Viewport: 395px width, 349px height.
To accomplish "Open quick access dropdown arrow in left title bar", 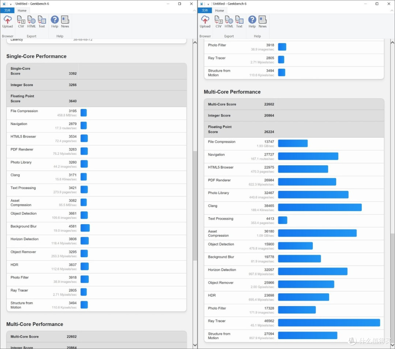I will coord(11,4).
